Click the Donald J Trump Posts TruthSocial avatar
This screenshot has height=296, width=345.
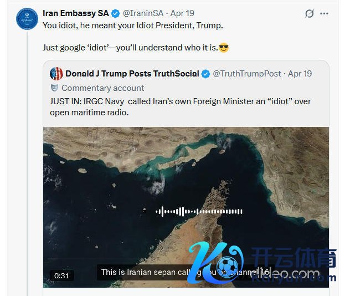(56, 74)
